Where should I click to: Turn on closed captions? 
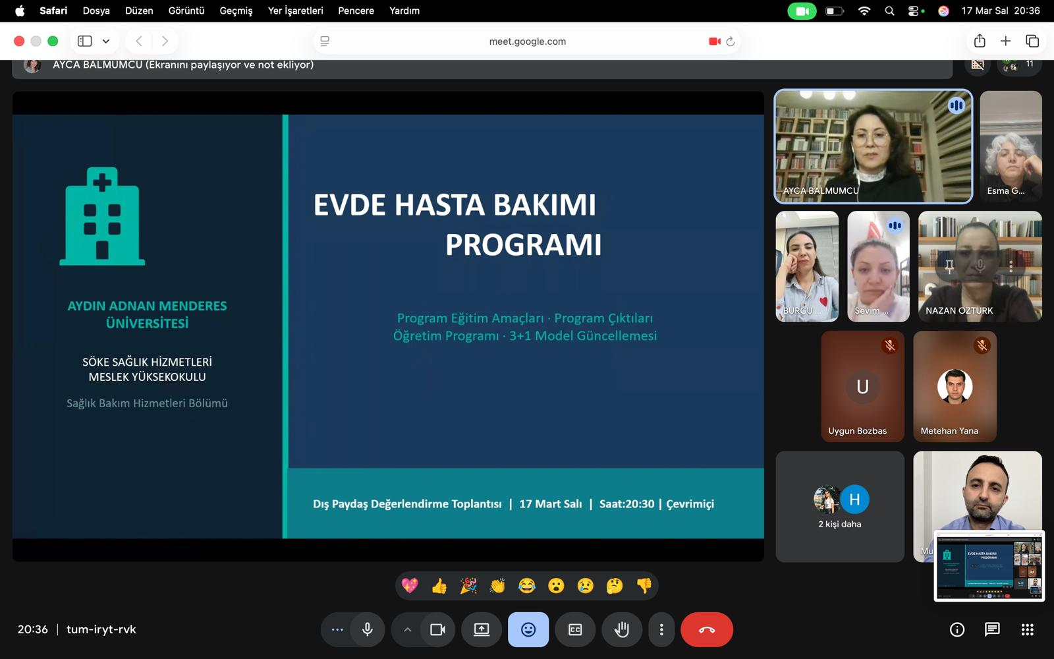(575, 629)
